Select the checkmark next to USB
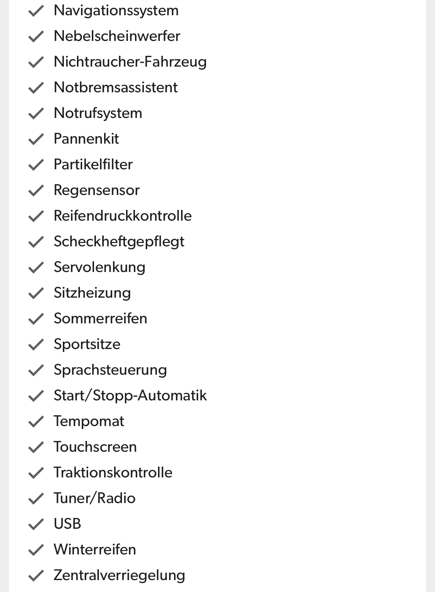Screen dimensions: 435x592 36,524
